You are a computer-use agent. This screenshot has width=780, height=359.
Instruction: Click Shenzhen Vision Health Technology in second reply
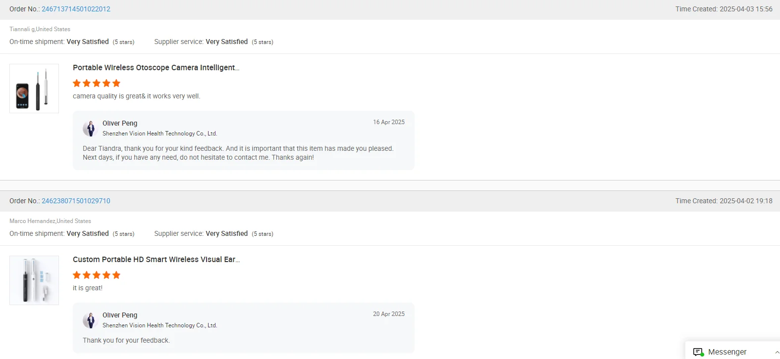pos(159,325)
